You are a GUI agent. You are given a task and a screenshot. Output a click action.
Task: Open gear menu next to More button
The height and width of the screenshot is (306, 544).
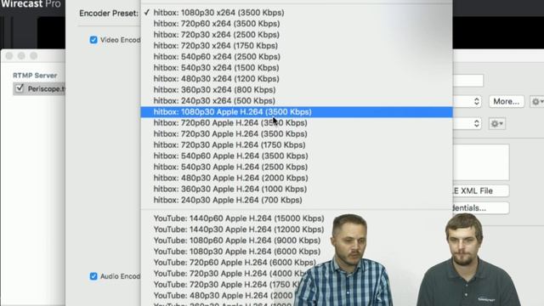coord(536,102)
